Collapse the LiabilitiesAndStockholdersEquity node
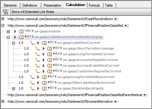This screenshot has height=109, width=152. pos(8,38)
